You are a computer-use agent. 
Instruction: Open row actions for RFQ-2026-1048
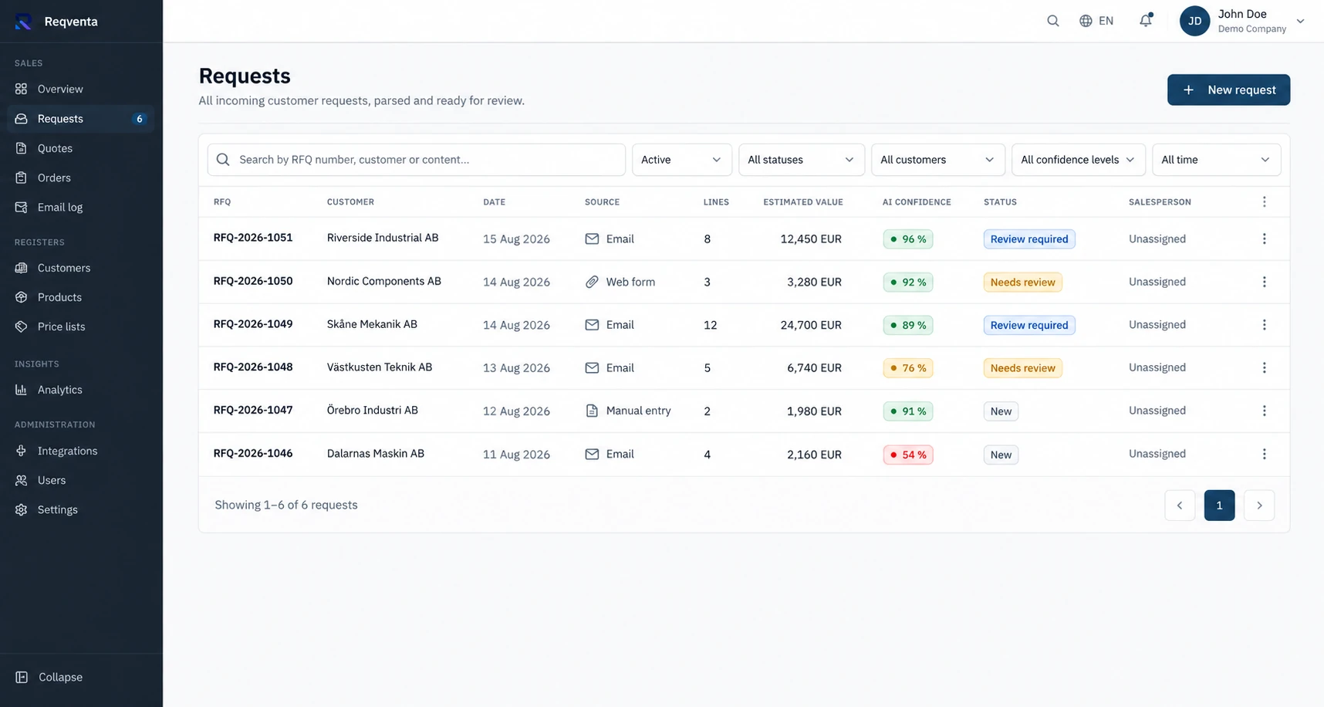click(x=1264, y=368)
